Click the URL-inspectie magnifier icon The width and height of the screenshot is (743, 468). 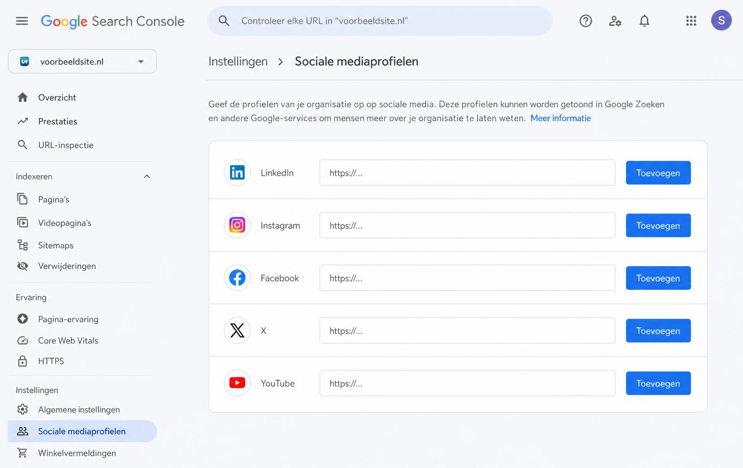(x=22, y=145)
